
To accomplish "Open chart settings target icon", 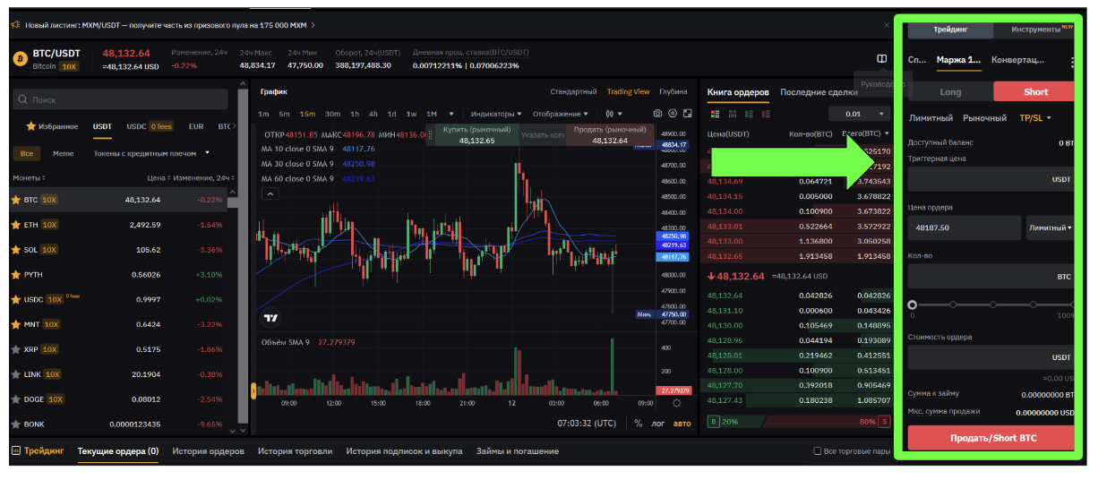I will click(673, 114).
